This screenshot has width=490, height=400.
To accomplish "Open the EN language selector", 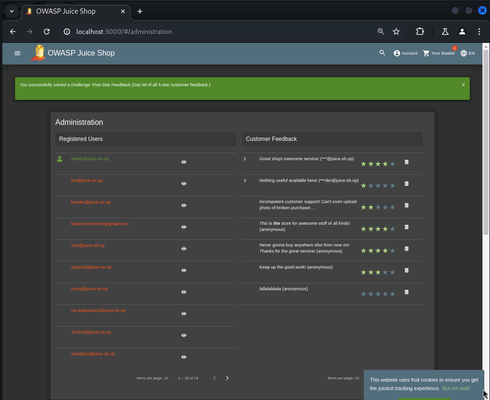I will (467, 53).
